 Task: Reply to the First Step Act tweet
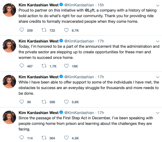22,138
